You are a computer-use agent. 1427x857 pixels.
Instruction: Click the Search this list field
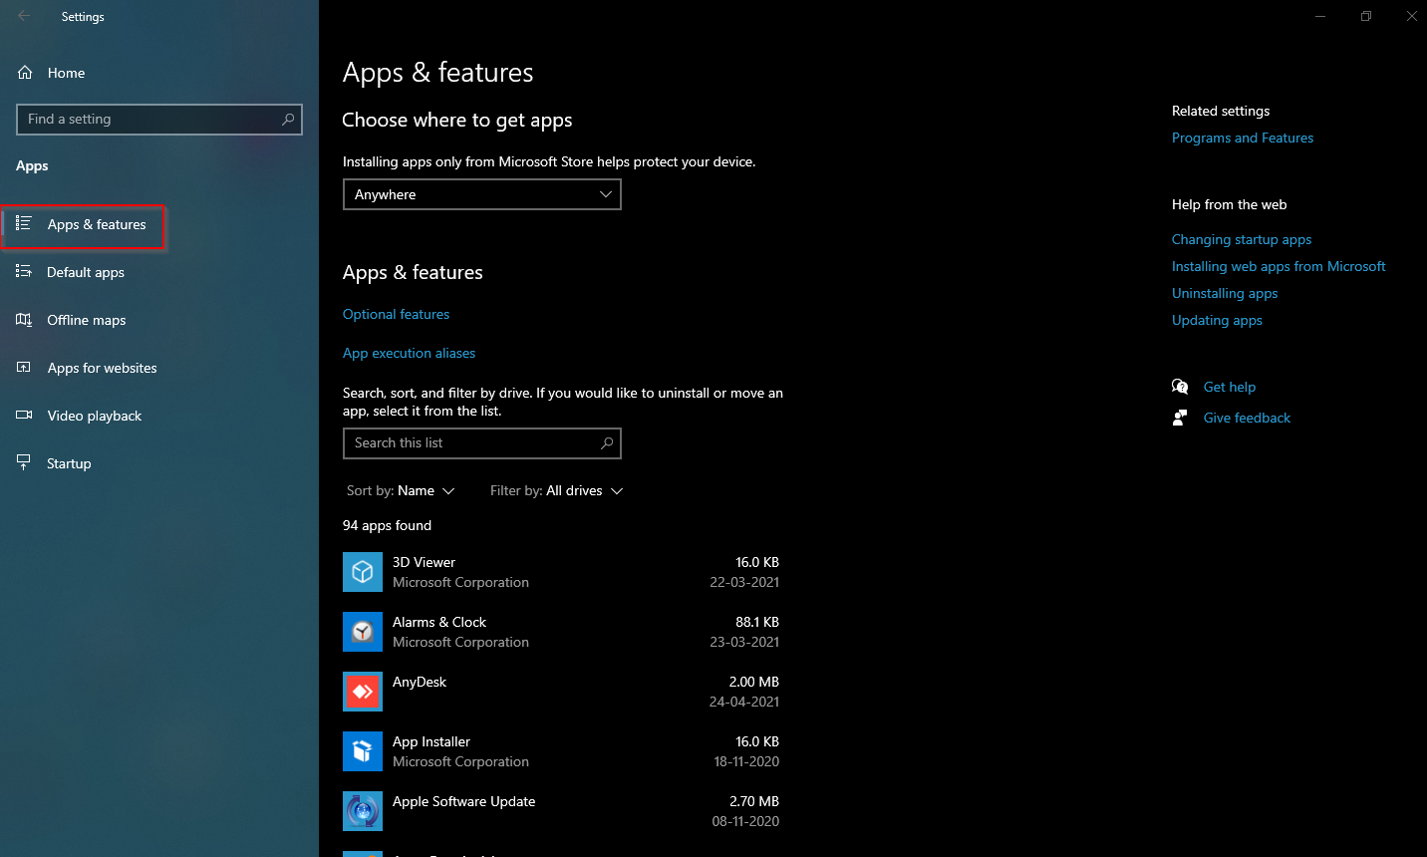pyautogui.click(x=482, y=443)
